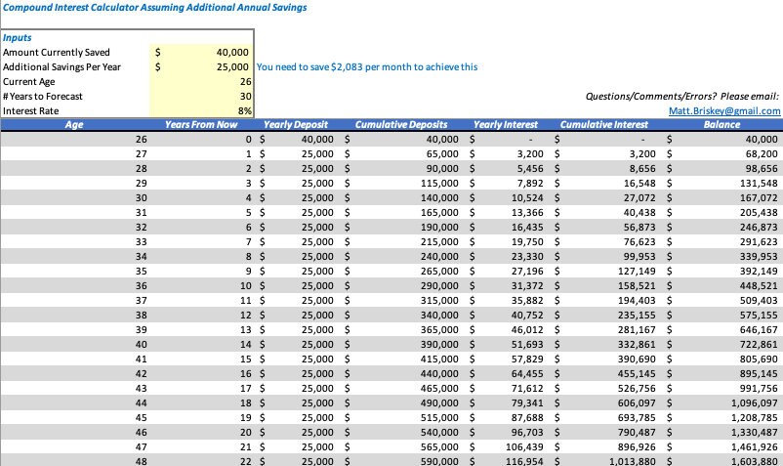Select balance cell 1,461,926
This screenshot has height=466, width=783.
click(x=754, y=447)
